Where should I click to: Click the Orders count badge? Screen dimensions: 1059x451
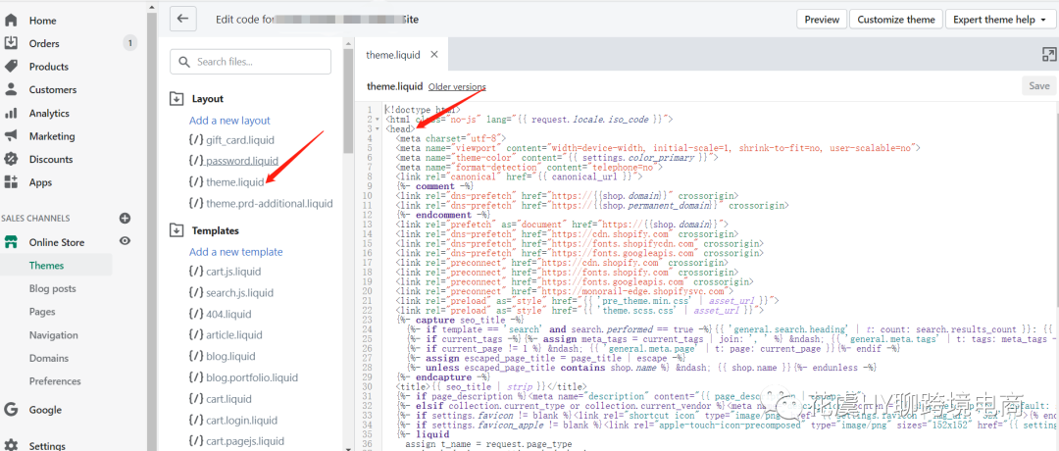130,43
